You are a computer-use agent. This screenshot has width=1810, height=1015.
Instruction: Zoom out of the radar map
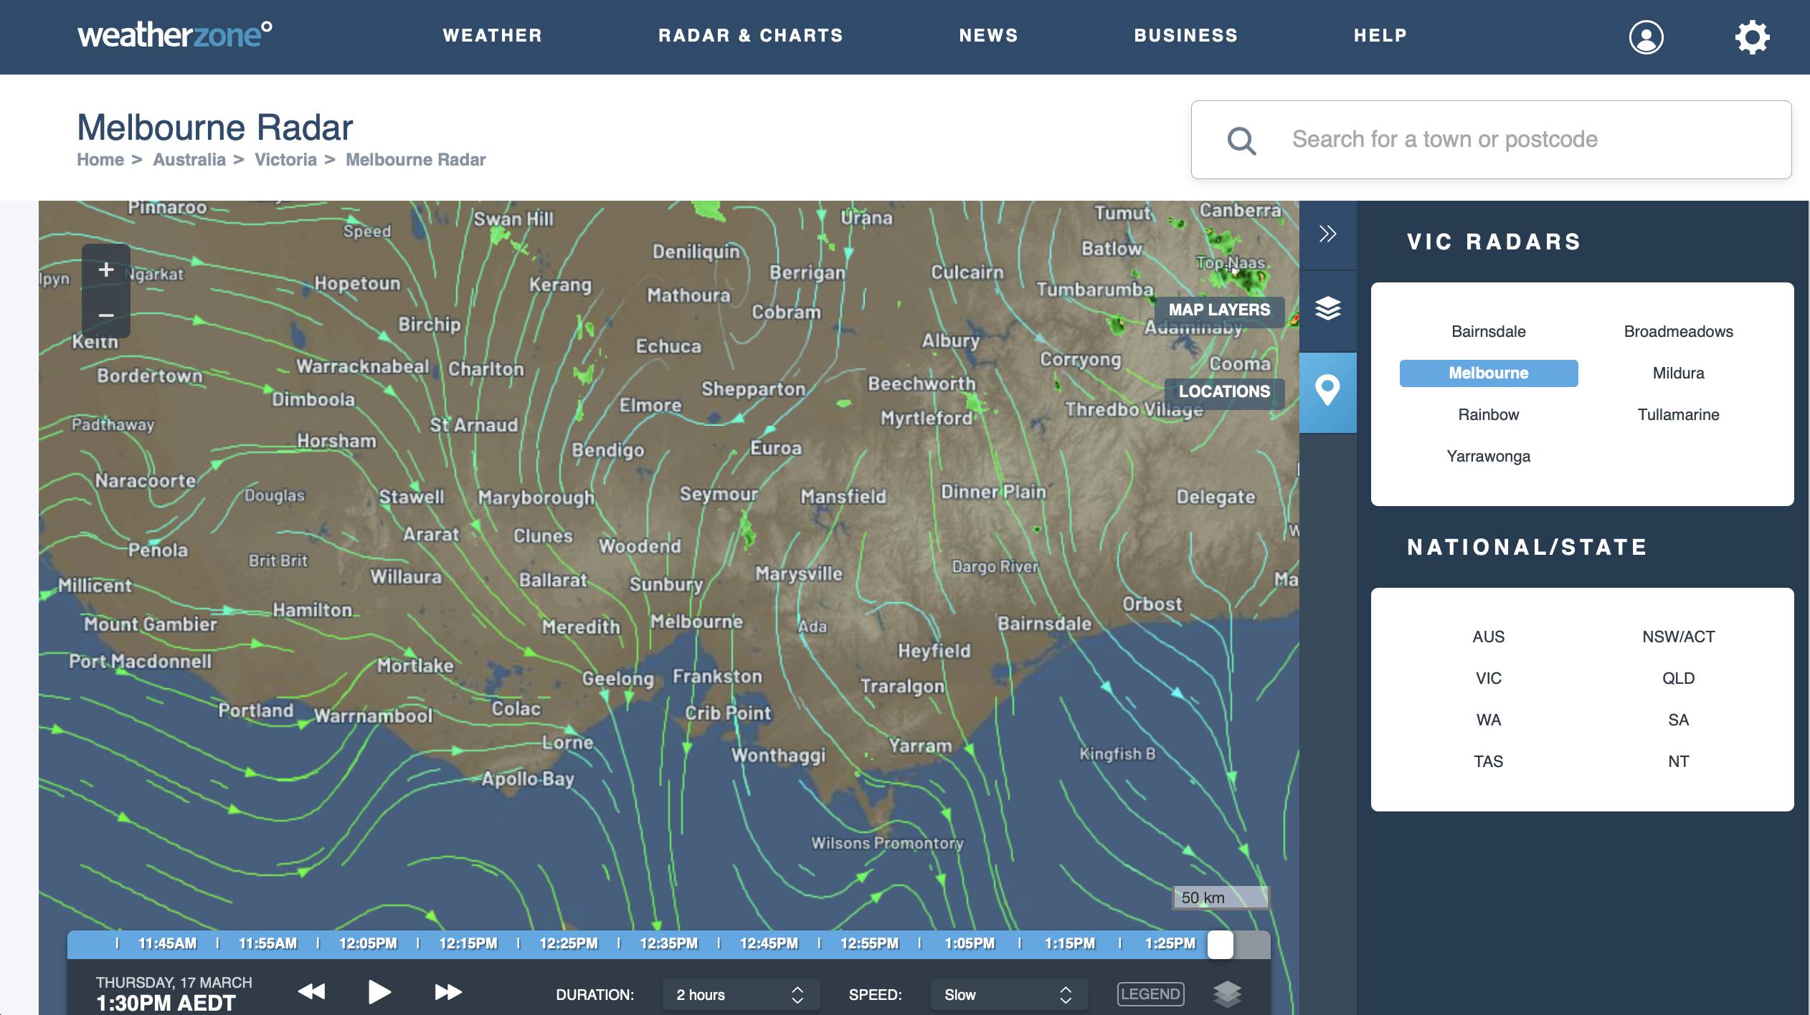click(x=106, y=315)
